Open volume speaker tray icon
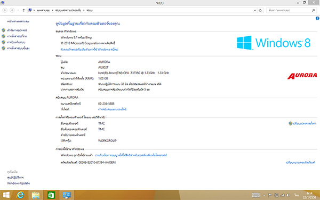Image resolution: width=320 pixels, height=200 pixels. (288, 195)
